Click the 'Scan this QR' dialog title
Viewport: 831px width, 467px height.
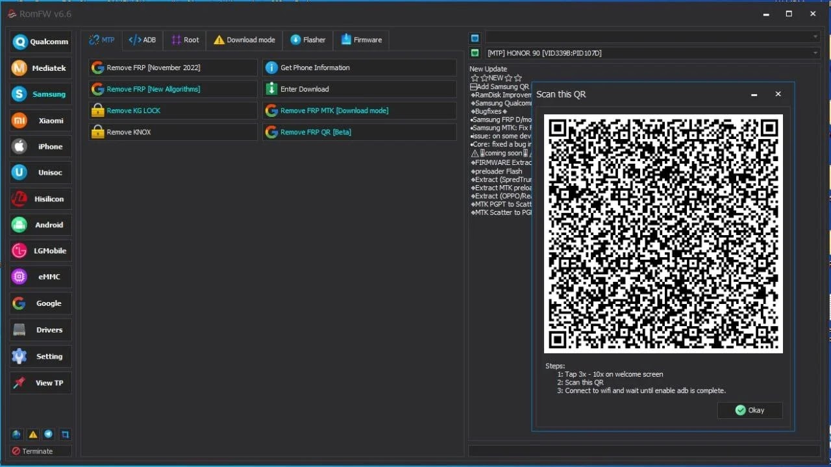click(x=561, y=94)
